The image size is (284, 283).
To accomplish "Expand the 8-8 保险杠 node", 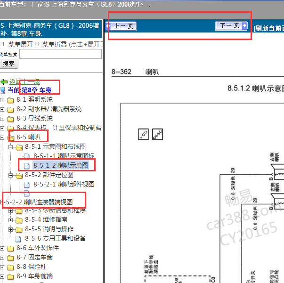I will click(x=2, y=267).
